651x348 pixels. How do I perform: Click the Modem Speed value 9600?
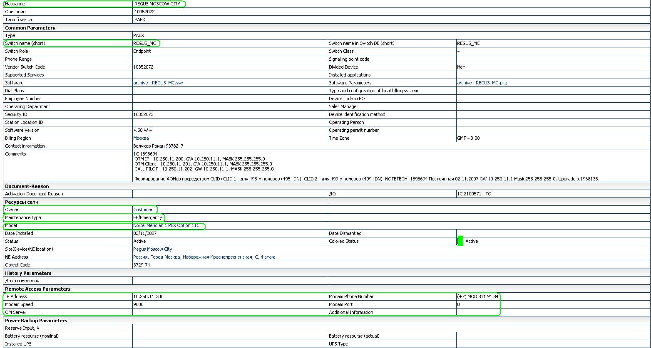138,304
